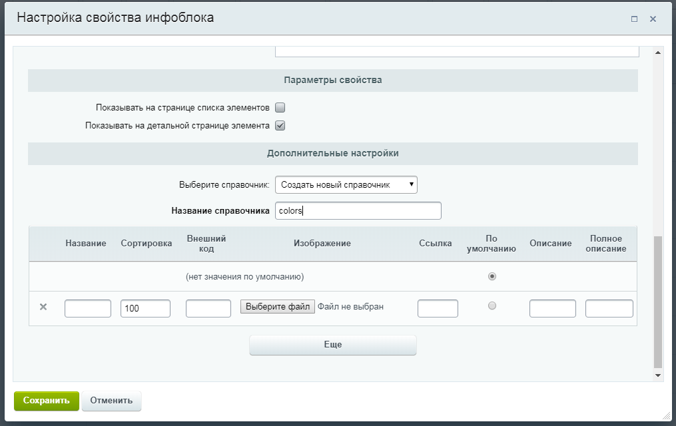676x426 pixels.
Task: Click the Название field in the row
Action: coord(88,308)
